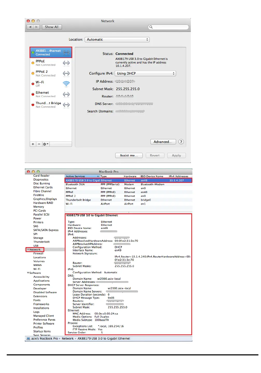Viewport: 261px width, 373px height.
Task: Select Ethernet Cards in sidebar
Action: pos(43,187)
